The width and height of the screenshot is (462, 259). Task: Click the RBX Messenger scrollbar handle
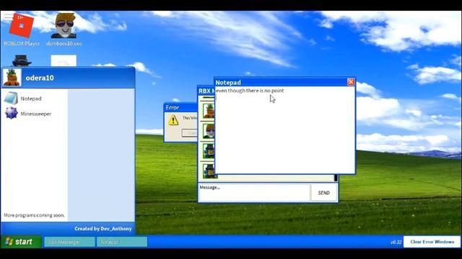[x=336, y=178]
